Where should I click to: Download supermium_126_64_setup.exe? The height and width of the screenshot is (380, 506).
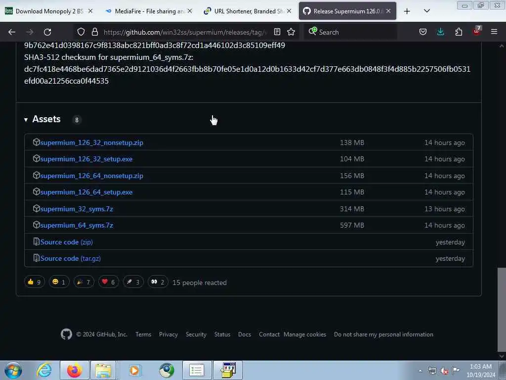coord(86,192)
